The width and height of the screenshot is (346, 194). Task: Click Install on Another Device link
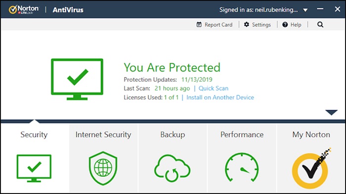220,97
